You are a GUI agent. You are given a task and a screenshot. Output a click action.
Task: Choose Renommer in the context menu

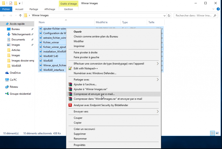click(x=114, y=139)
